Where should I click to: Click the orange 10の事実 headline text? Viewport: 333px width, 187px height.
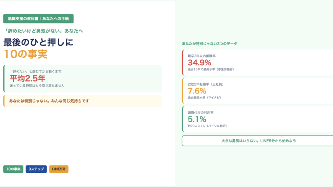pos(25,54)
